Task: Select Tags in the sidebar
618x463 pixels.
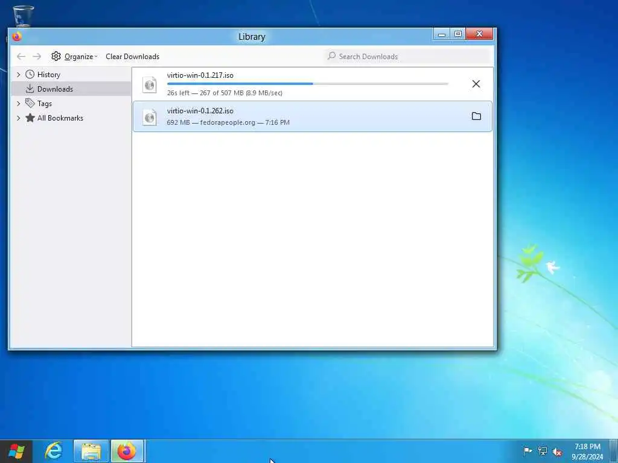Action: 44,104
